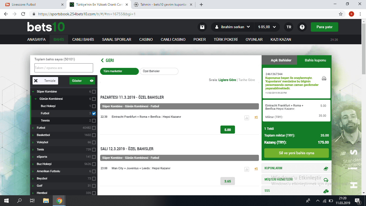This screenshot has height=206, width=366.
Task: Click the Müşteri Hizmetleri chat icon
Action: point(326,180)
